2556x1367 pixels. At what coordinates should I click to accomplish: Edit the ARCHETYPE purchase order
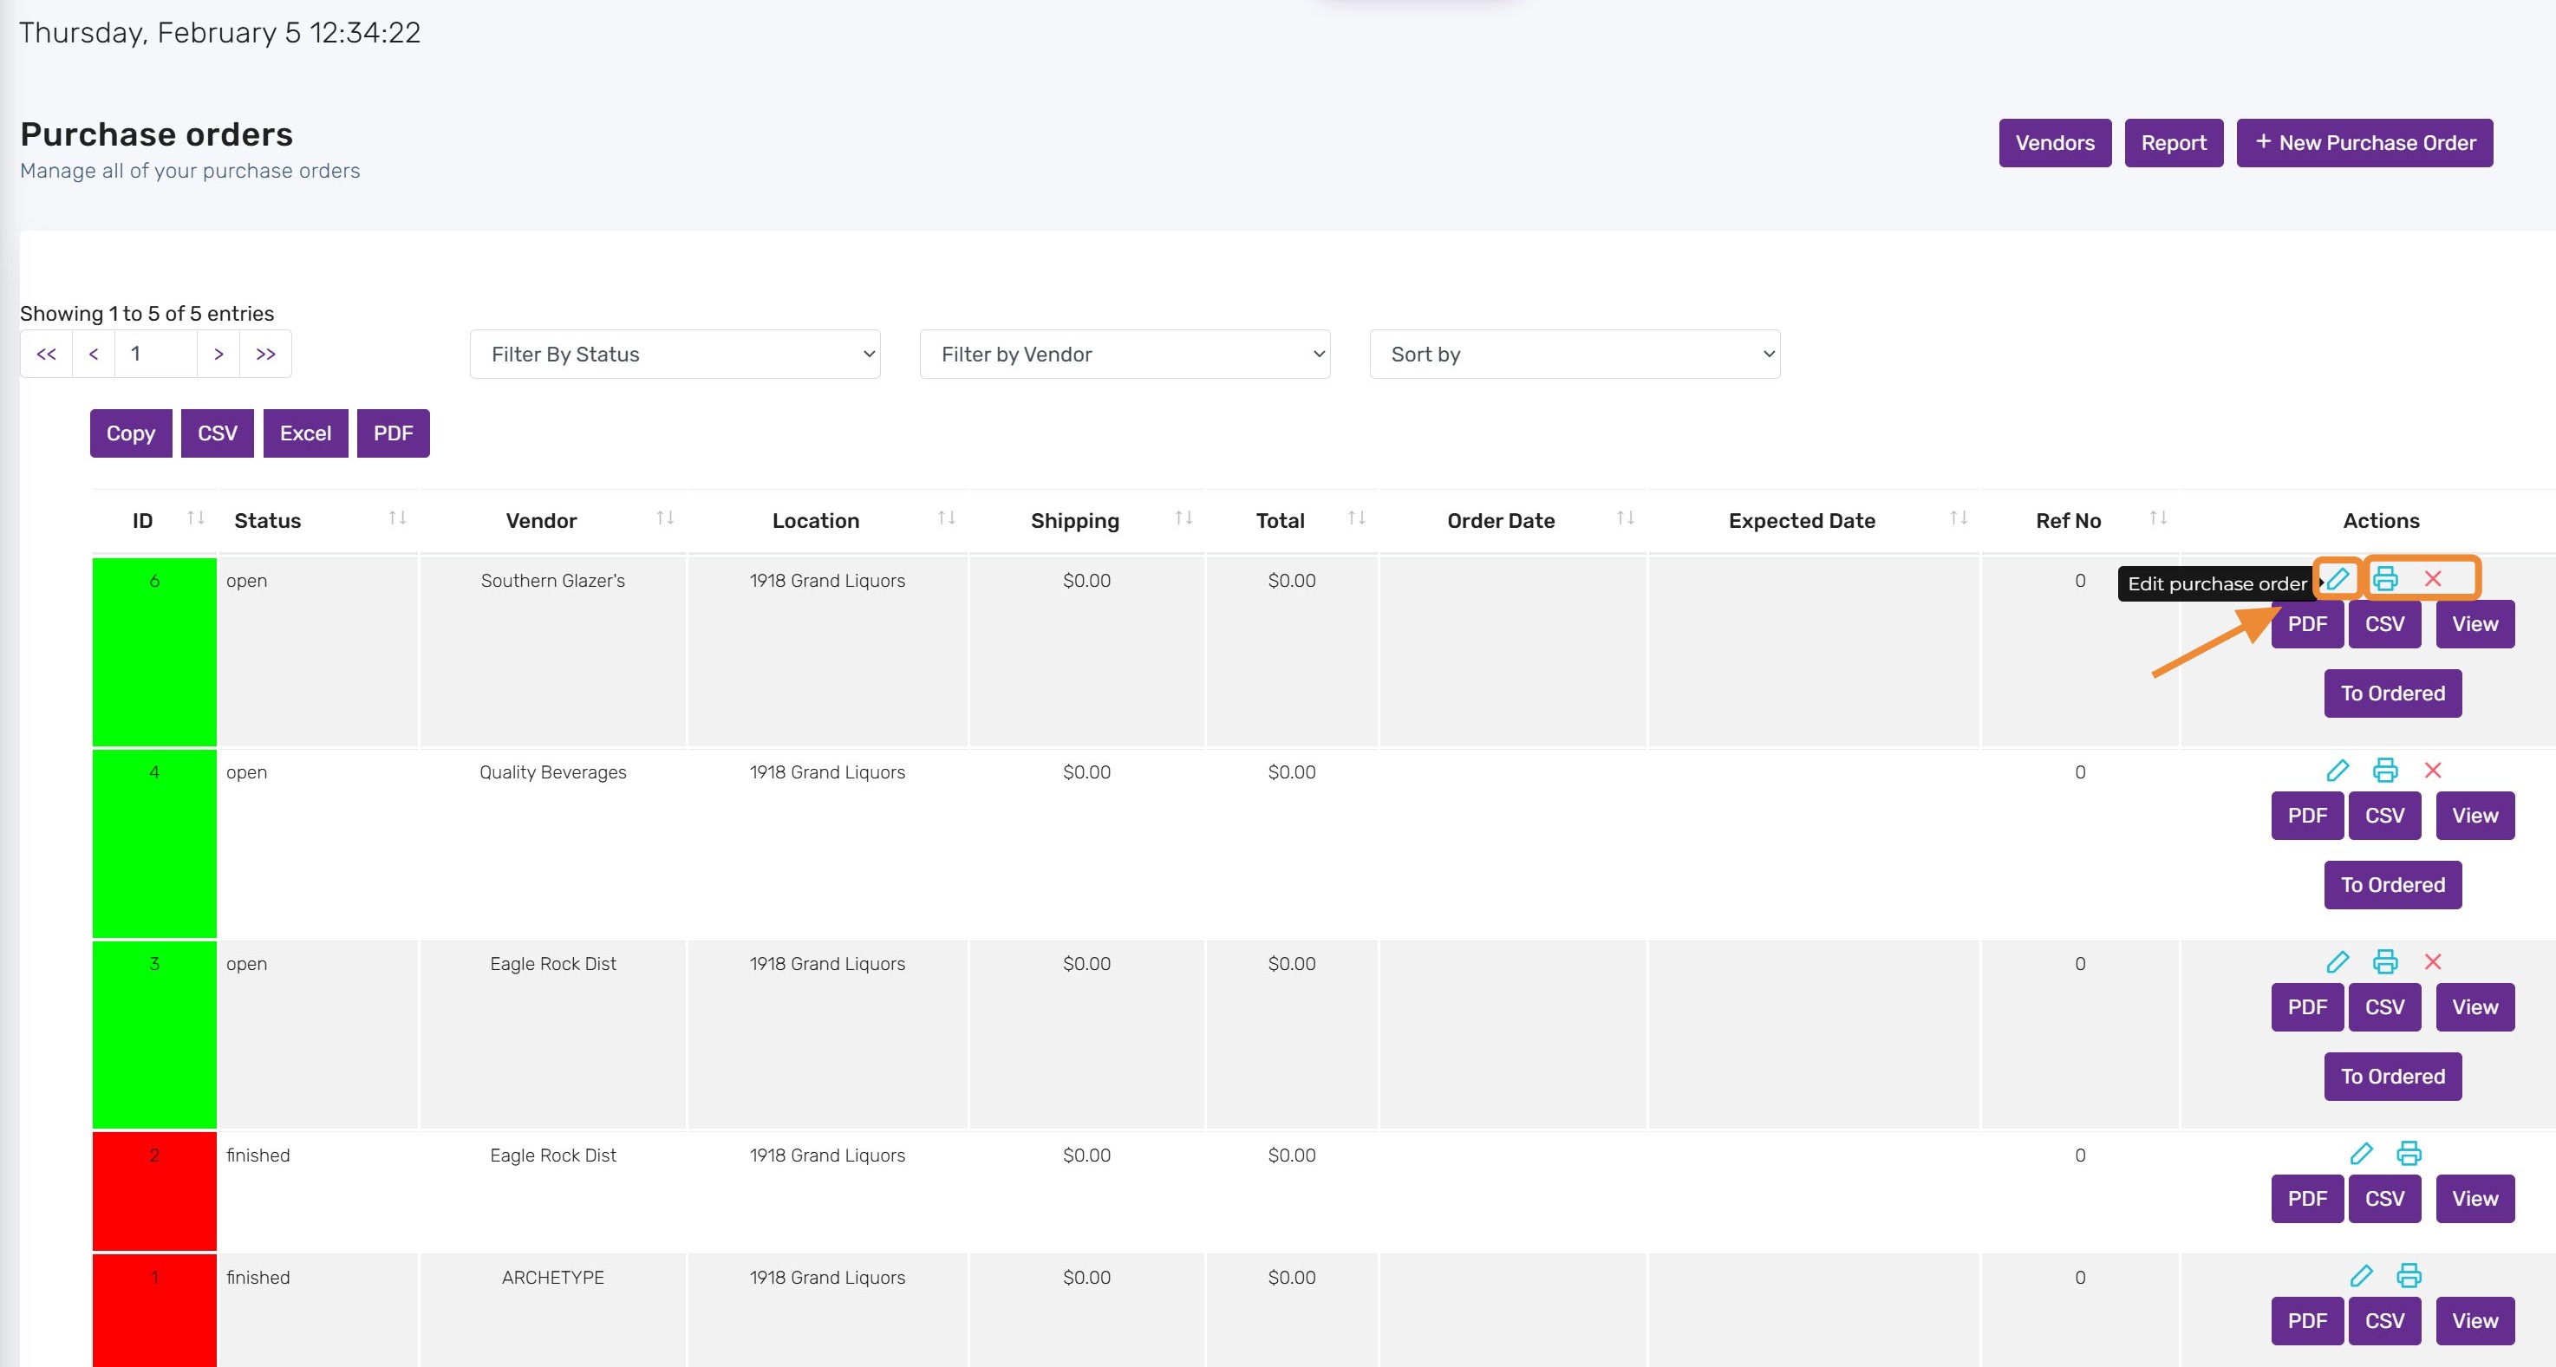pos(2362,1275)
